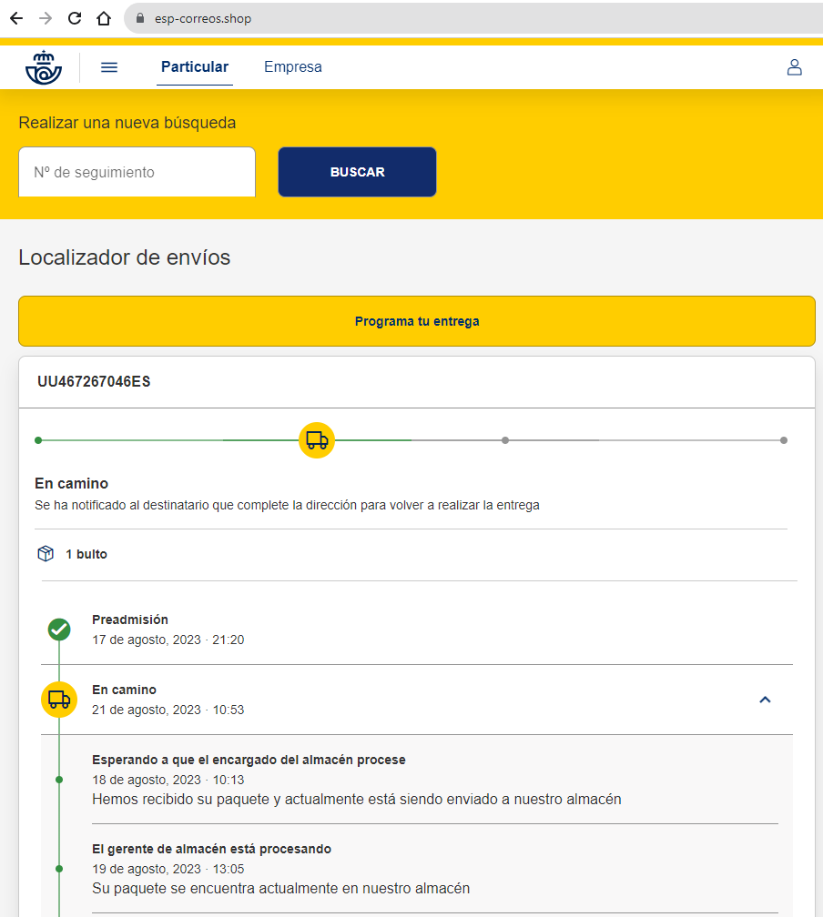Click Realizar una nueva búsqueda label
This screenshot has height=917, width=823.
point(127,123)
